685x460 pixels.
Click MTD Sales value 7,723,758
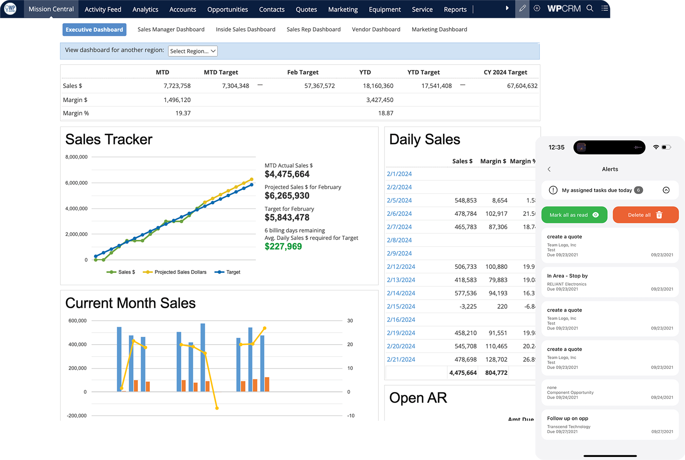coord(177,86)
